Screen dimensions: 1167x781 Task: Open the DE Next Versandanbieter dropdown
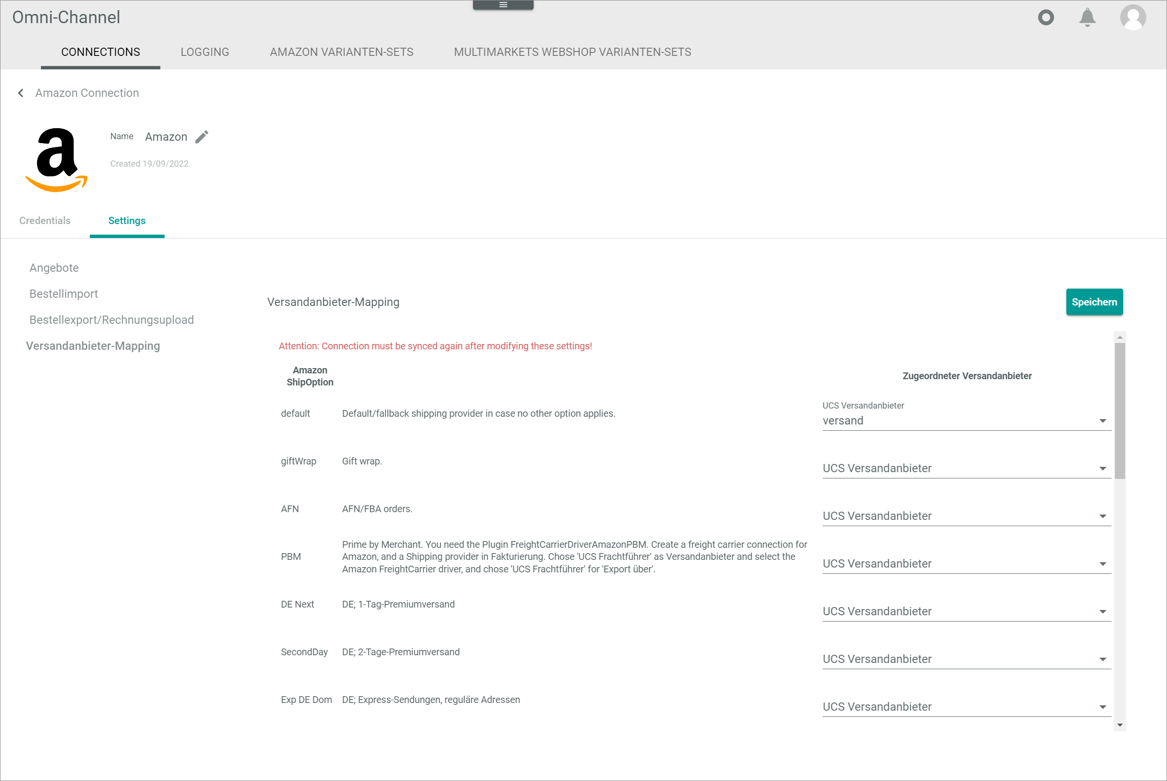click(x=966, y=612)
